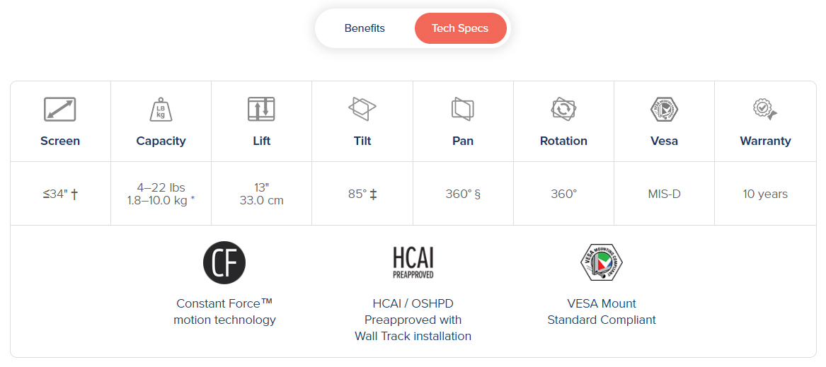Click the Tilt icon
The image size is (826, 367).
(x=362, y=109)
